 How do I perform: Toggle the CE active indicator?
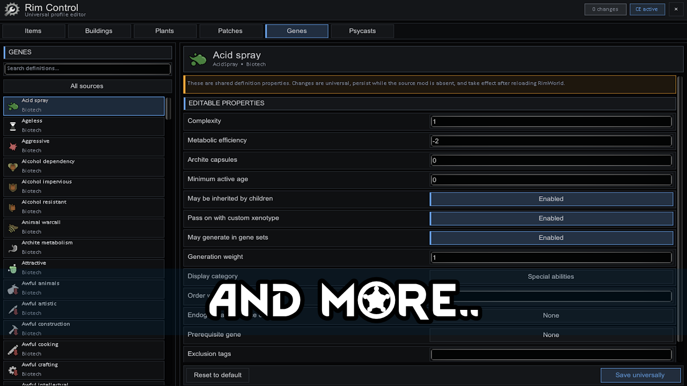647,9
